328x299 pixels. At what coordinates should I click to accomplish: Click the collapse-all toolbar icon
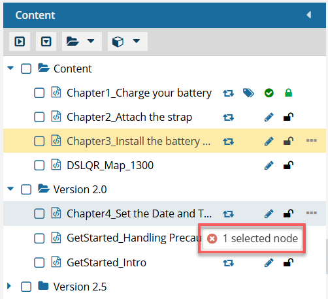(x=46, y=41)
